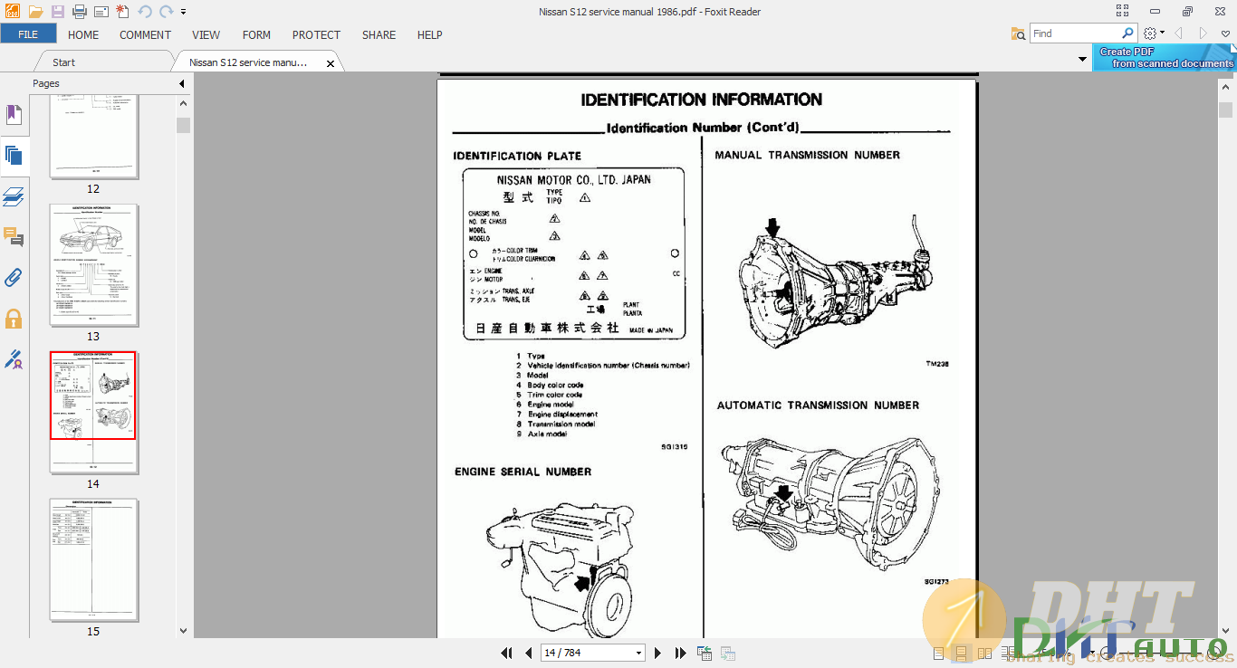The image size is (1237, 668).
Task: Click the Print icon in title bar
Action: (80, 12)
